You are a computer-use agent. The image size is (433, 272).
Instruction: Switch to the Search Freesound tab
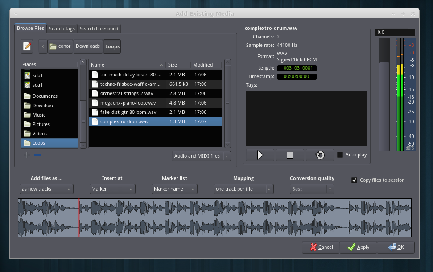pos(99,29)
